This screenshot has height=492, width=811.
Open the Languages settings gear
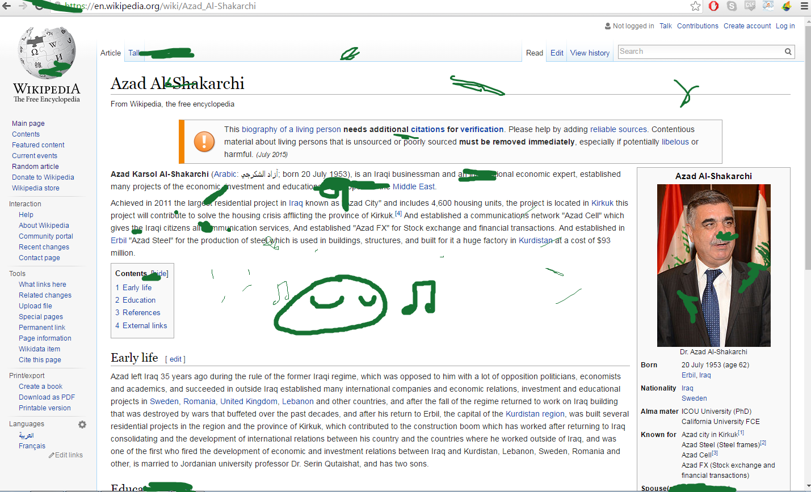tap(82, 424)
